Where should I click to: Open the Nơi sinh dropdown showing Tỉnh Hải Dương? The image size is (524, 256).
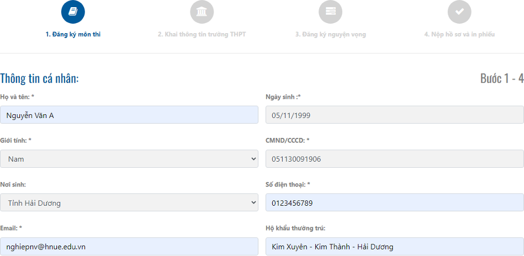click(x=129, y=202)
